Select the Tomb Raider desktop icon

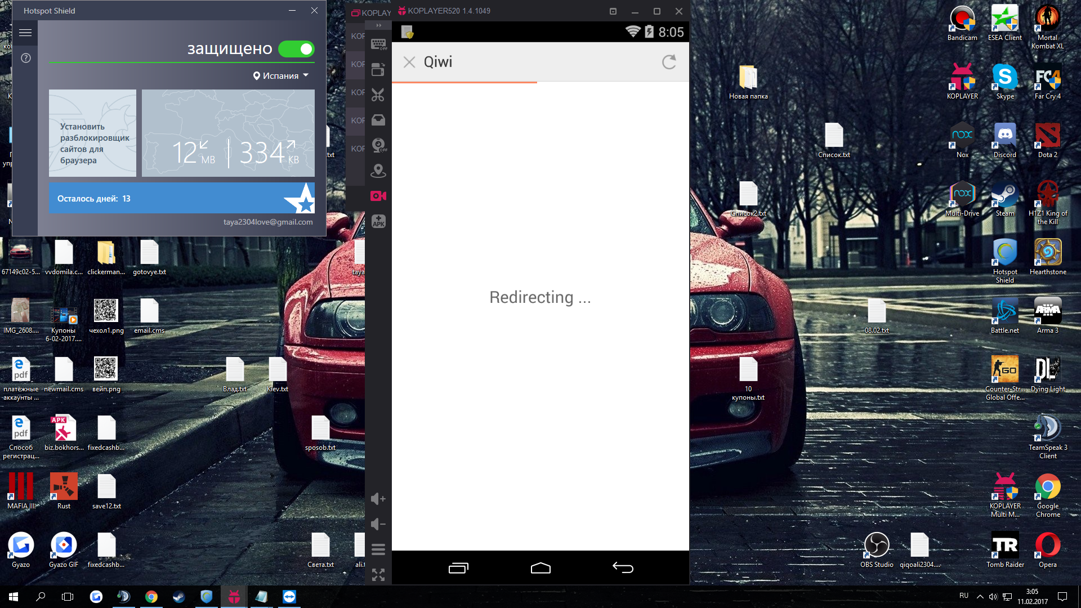(1005, 550)
